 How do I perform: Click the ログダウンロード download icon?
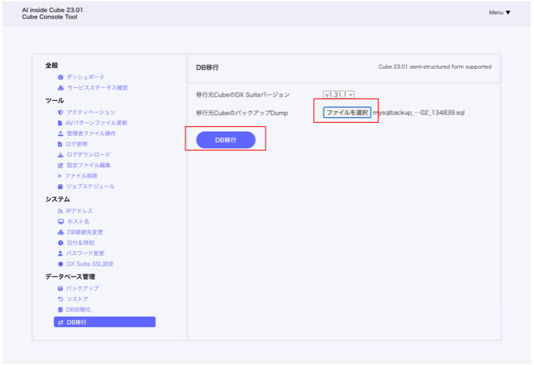point(60,154)
